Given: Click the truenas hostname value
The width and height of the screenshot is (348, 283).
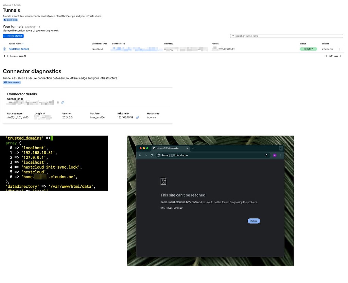Looking at the screenshot, I should 151,117.
